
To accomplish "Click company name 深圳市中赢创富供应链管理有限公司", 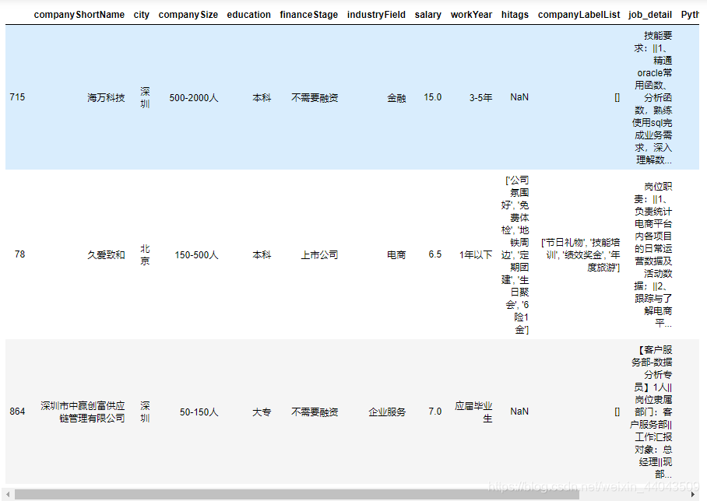I will [83, 412].
